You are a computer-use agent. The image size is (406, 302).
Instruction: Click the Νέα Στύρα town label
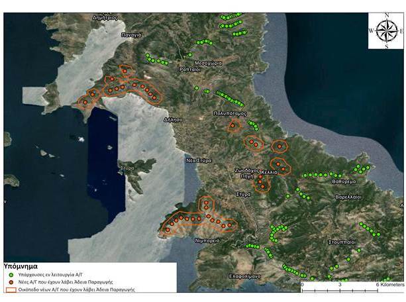point(197,160)
